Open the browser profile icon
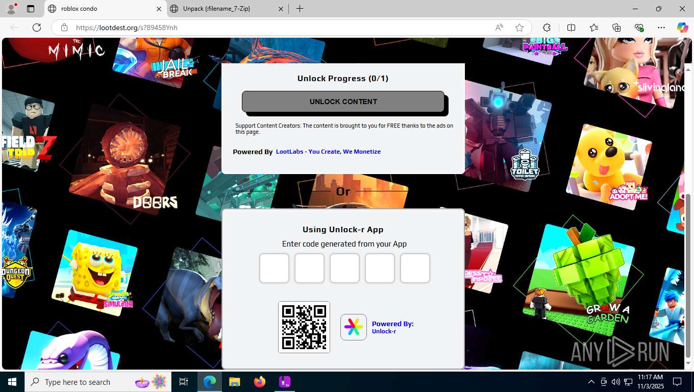Image resolution: width=694 pixels, height=392 pixels. point(11,9)
